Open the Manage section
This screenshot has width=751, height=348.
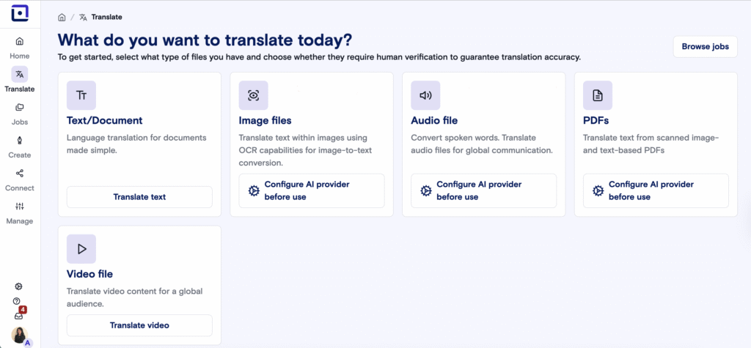click(x=20, y=212)
